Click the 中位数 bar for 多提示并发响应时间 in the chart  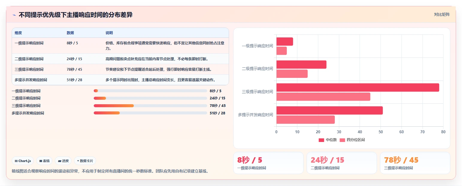pyautogui.click(x=330, y=111)
